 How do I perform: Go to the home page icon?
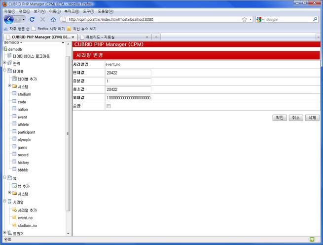point(53,19)
